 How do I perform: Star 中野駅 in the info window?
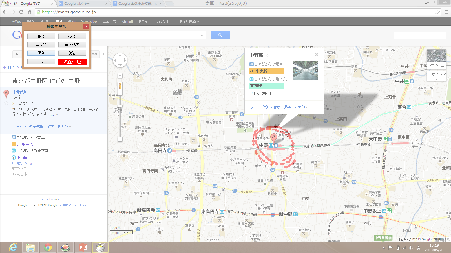click(x=267, y=55)
